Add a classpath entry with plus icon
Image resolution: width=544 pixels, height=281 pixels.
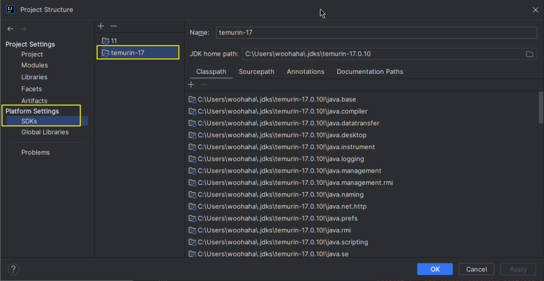[x=191, y=84]
